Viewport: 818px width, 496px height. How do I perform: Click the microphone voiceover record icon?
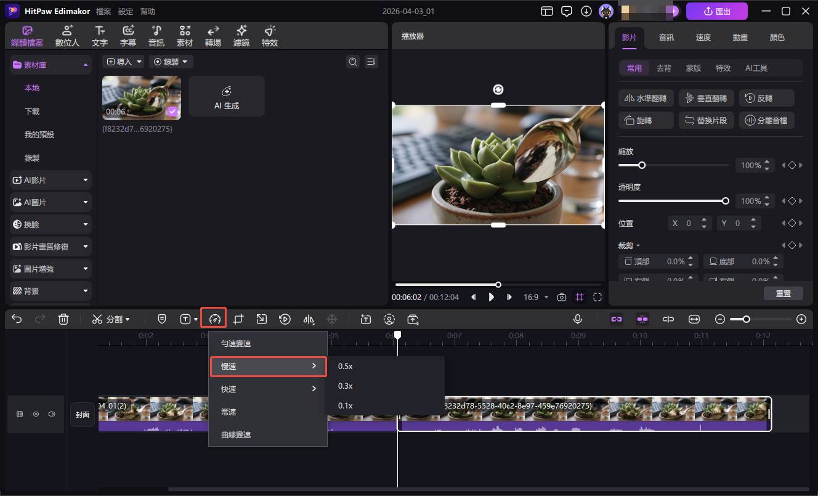[x=578, y=319]
